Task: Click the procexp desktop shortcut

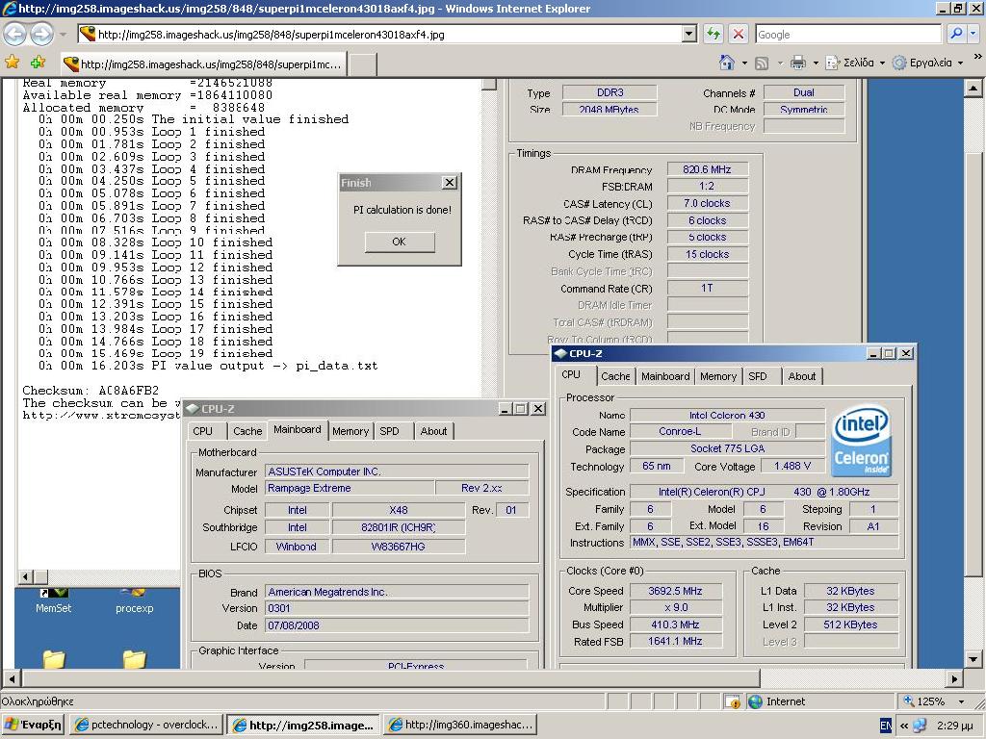Action: coord(134,601)
